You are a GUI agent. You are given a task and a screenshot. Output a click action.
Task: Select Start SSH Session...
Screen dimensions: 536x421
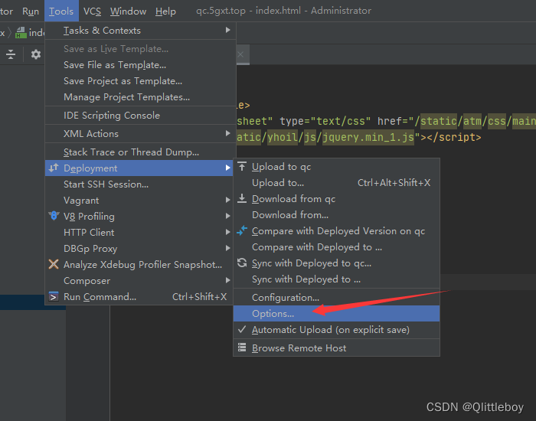pos(139,184)
